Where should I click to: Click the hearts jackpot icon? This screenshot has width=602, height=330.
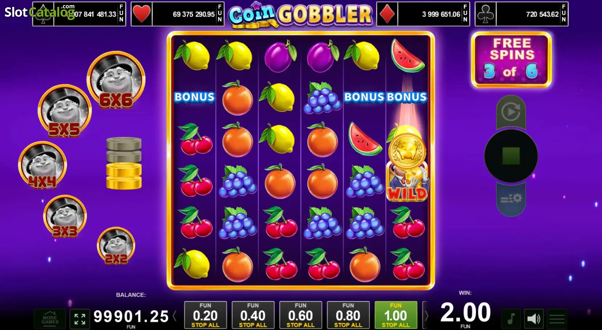click(142, 14)
